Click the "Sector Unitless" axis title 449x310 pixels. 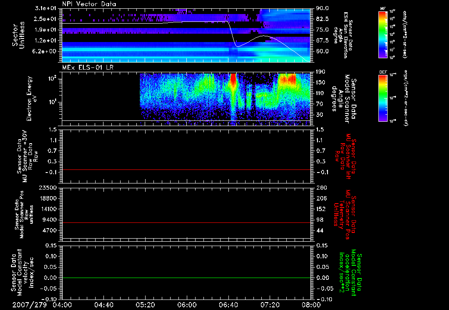(x=18, y=35)
